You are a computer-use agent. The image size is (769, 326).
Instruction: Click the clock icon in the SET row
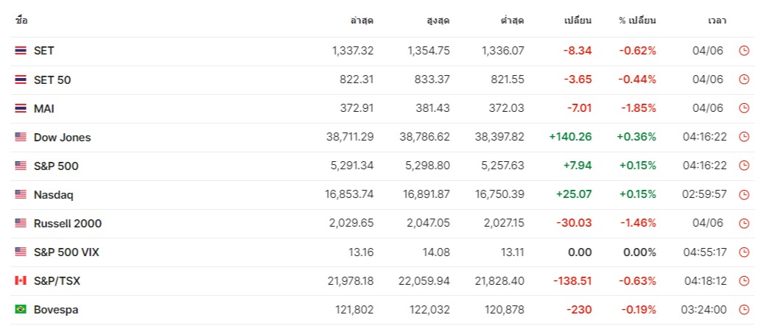[x=744, y=51]
